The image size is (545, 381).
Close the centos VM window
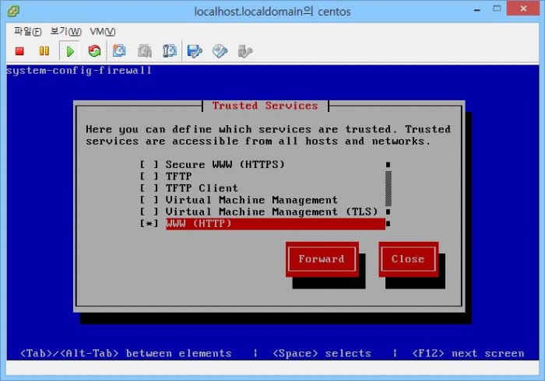[x=523, y=9]
